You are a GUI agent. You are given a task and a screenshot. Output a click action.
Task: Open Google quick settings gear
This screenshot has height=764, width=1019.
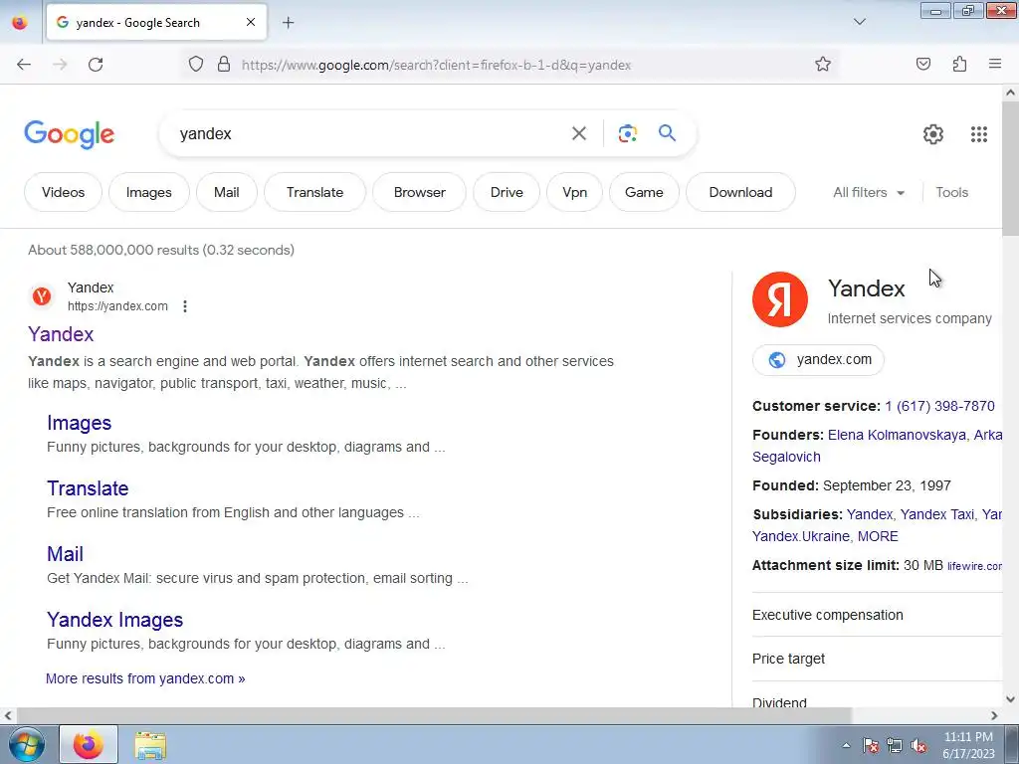click(933, 134)
